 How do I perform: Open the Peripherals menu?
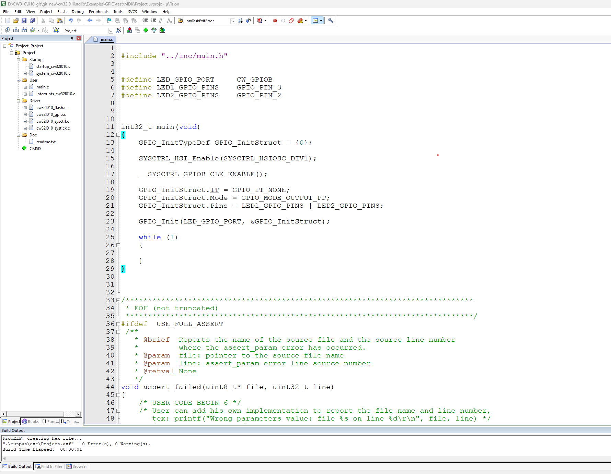pos(99,12)
